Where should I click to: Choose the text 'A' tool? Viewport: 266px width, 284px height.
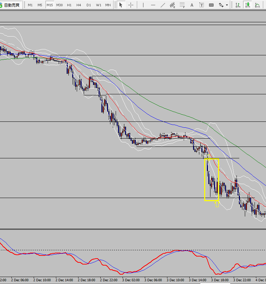pos(192,5)
